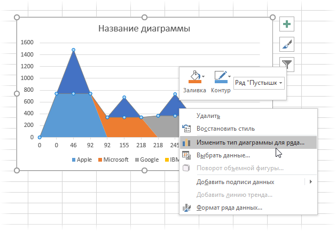This screenshot has width=336, height=231.
Task: Click the bottom-left chart resize handle
Action: click(17, 170)
